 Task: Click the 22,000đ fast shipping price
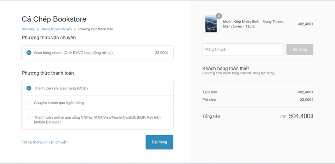[162, 53]
